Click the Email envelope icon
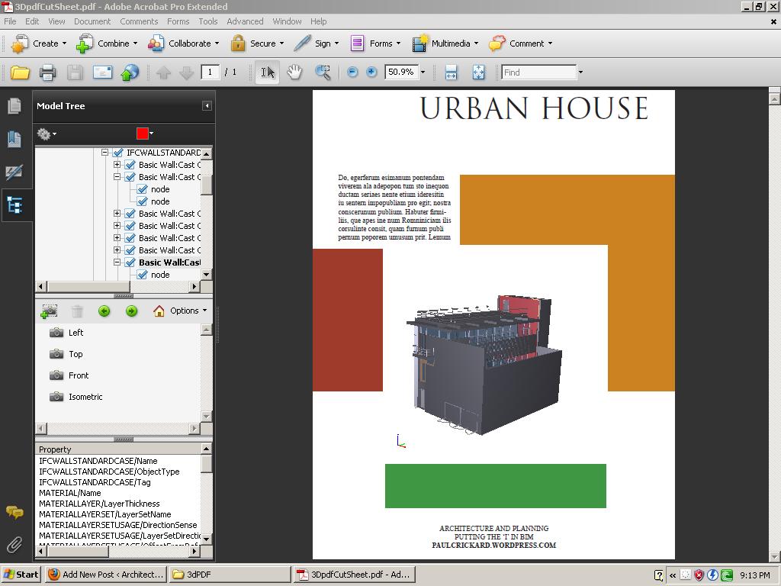Screen dimensions: 781x586 coord(102,72)
